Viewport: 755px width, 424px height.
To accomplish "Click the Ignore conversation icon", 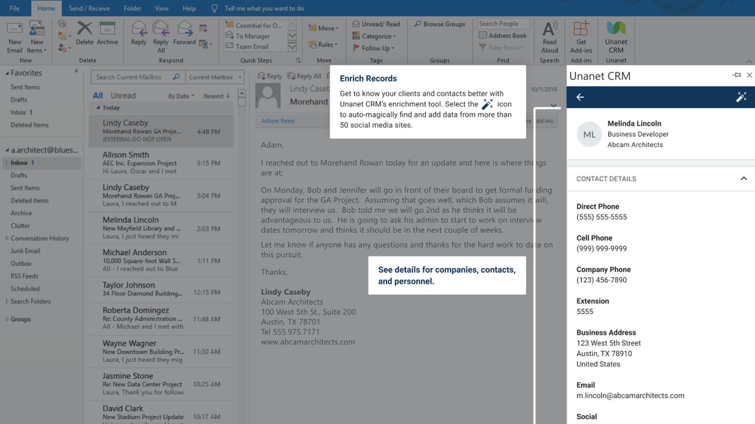I will pos(62,24).
